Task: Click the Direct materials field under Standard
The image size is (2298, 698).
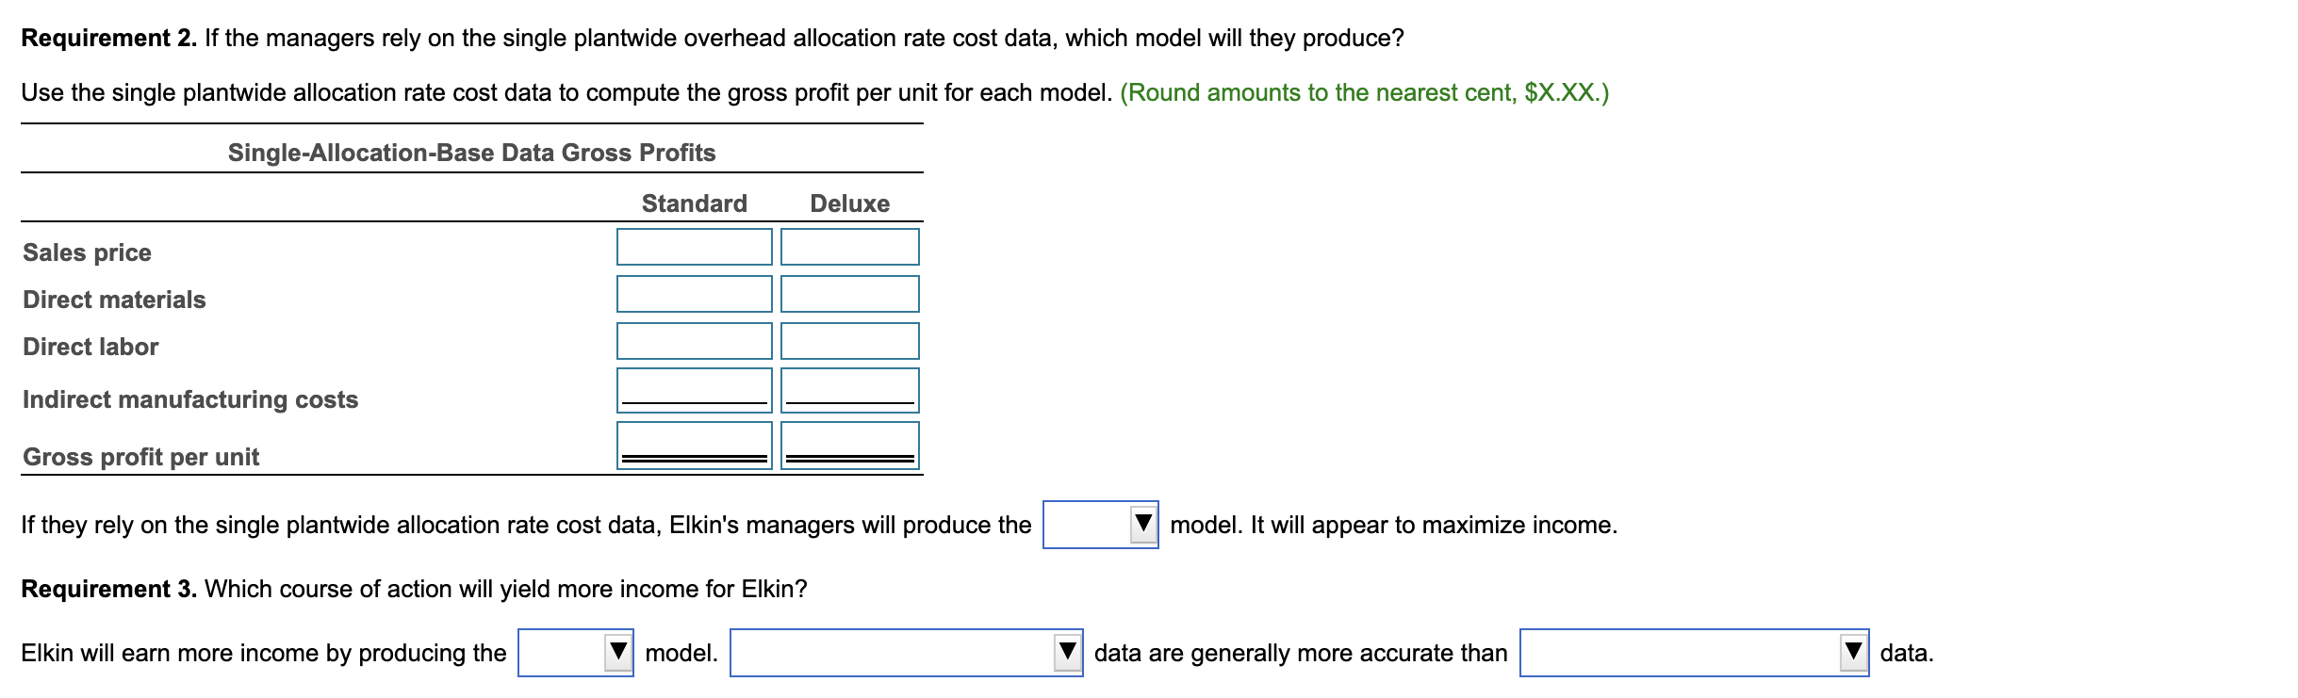Action: coord(695,294)
